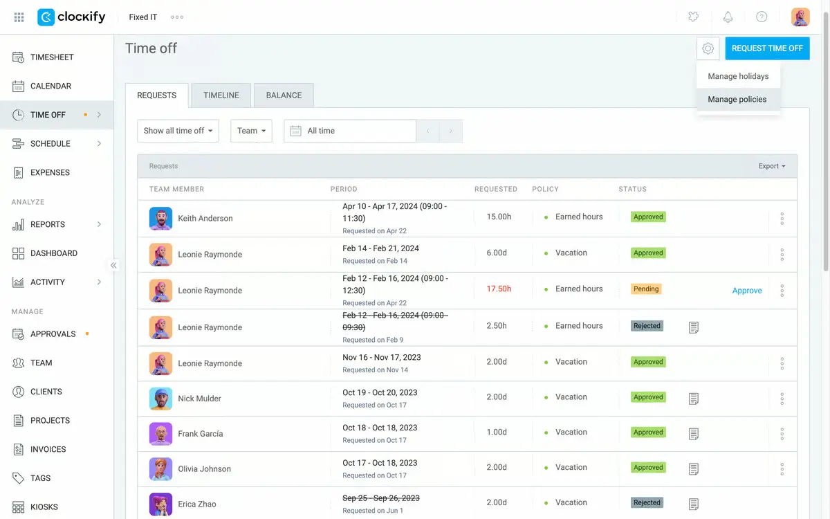Collapse the left sidebar with the chevron

click(x=113, y=265)
